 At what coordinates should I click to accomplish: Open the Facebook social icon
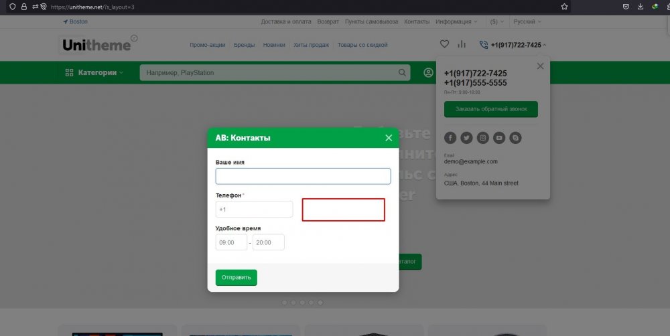click(x=450, y=138)
